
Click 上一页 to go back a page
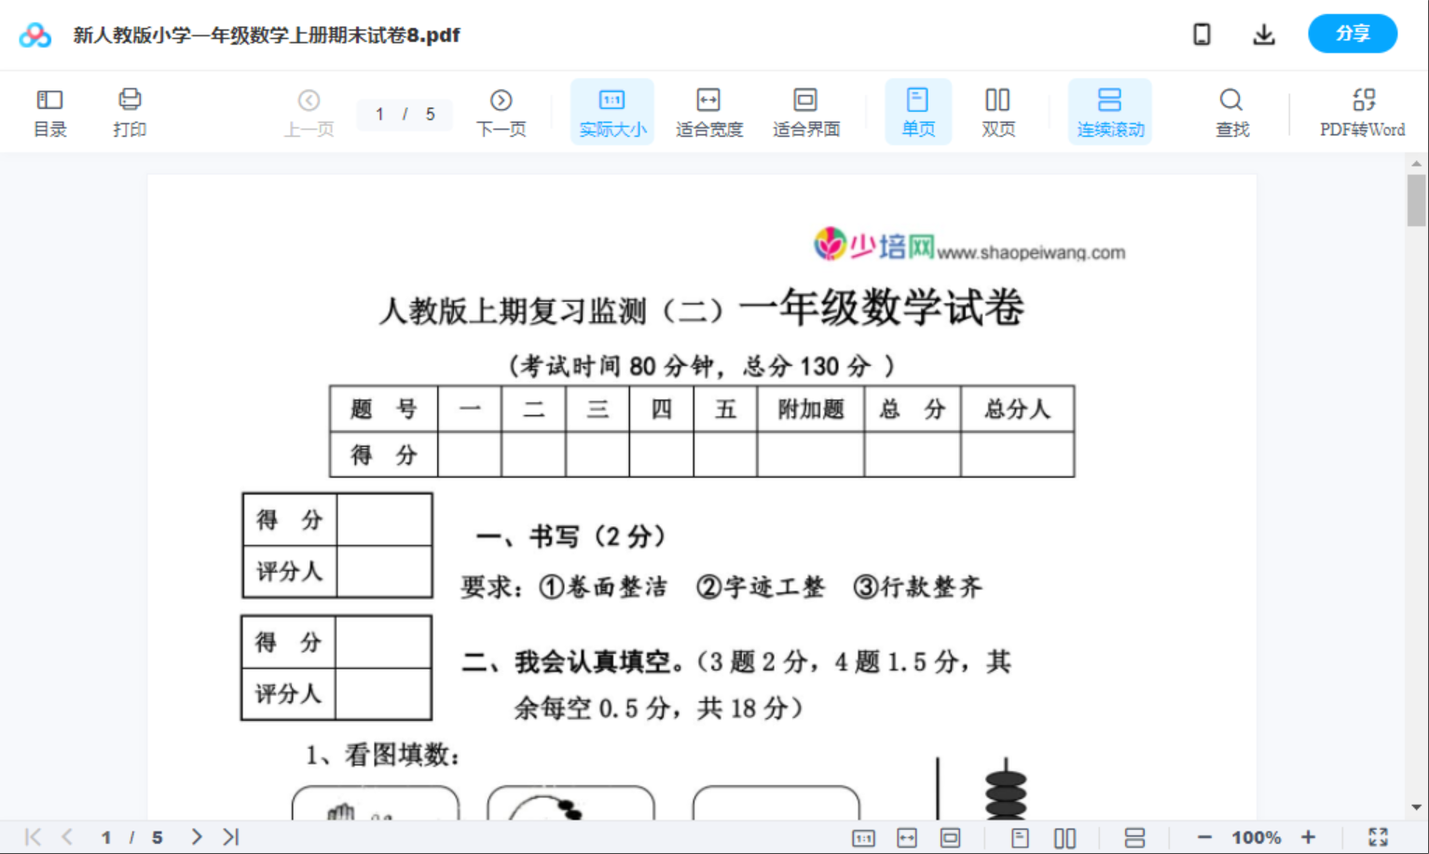(x=309, y=111)
